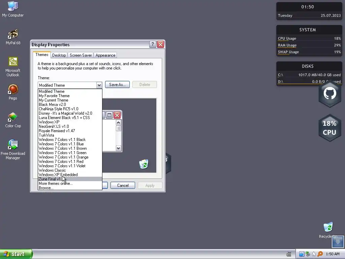Open the My Computer desktop icon
This screenshot has width=345, height=259.
13,9
